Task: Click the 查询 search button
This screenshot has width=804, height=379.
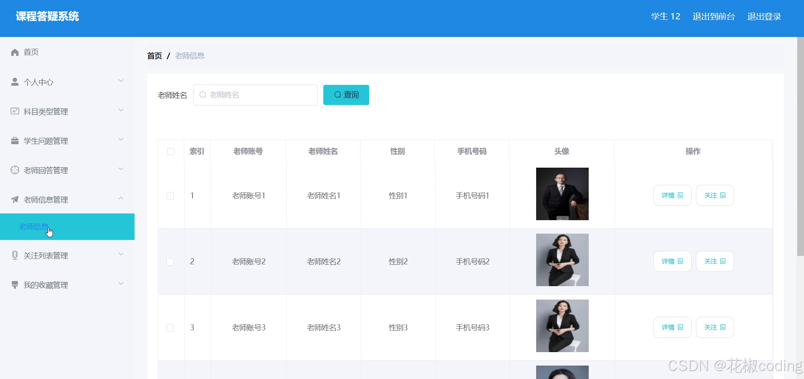Action: pyautogui.click(x=346, y=95)
